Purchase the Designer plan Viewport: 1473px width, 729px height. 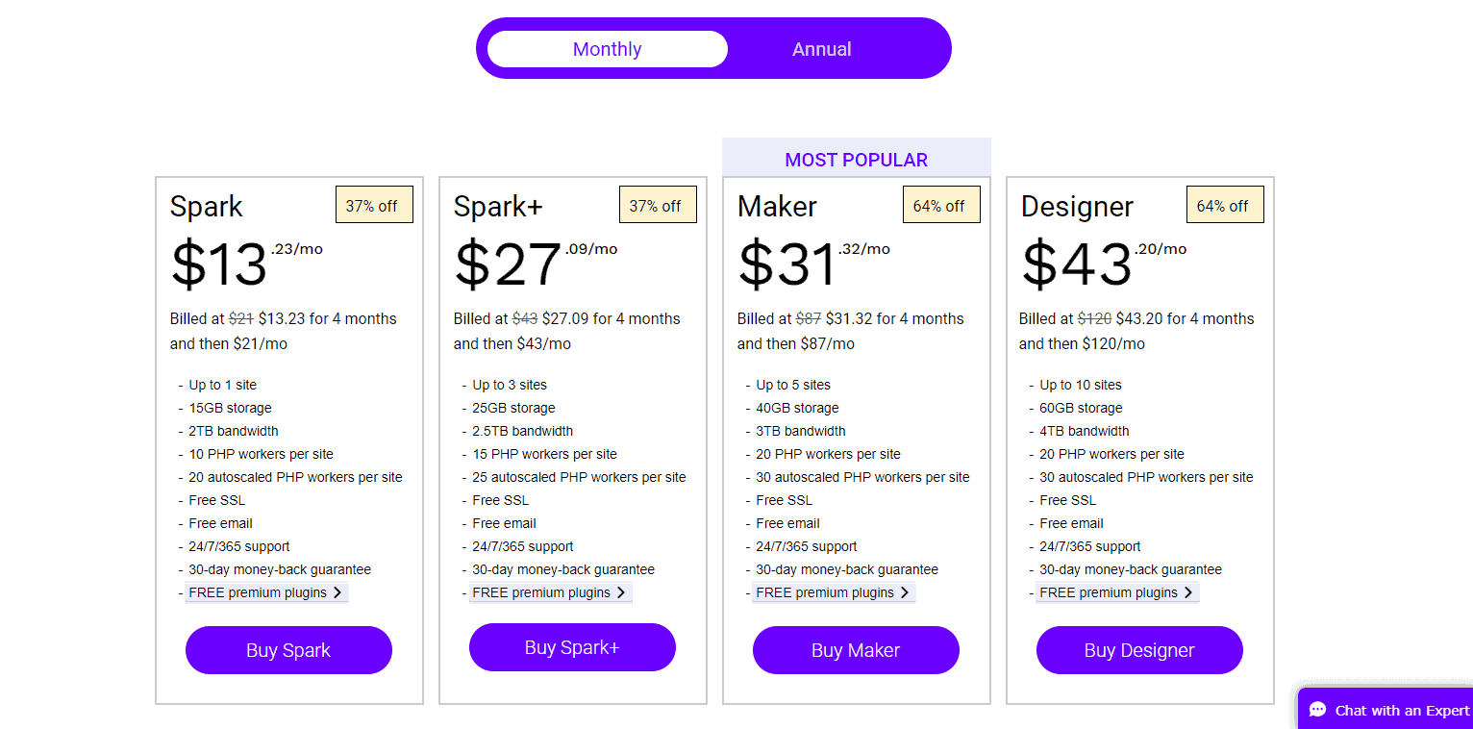(1139, 650)
